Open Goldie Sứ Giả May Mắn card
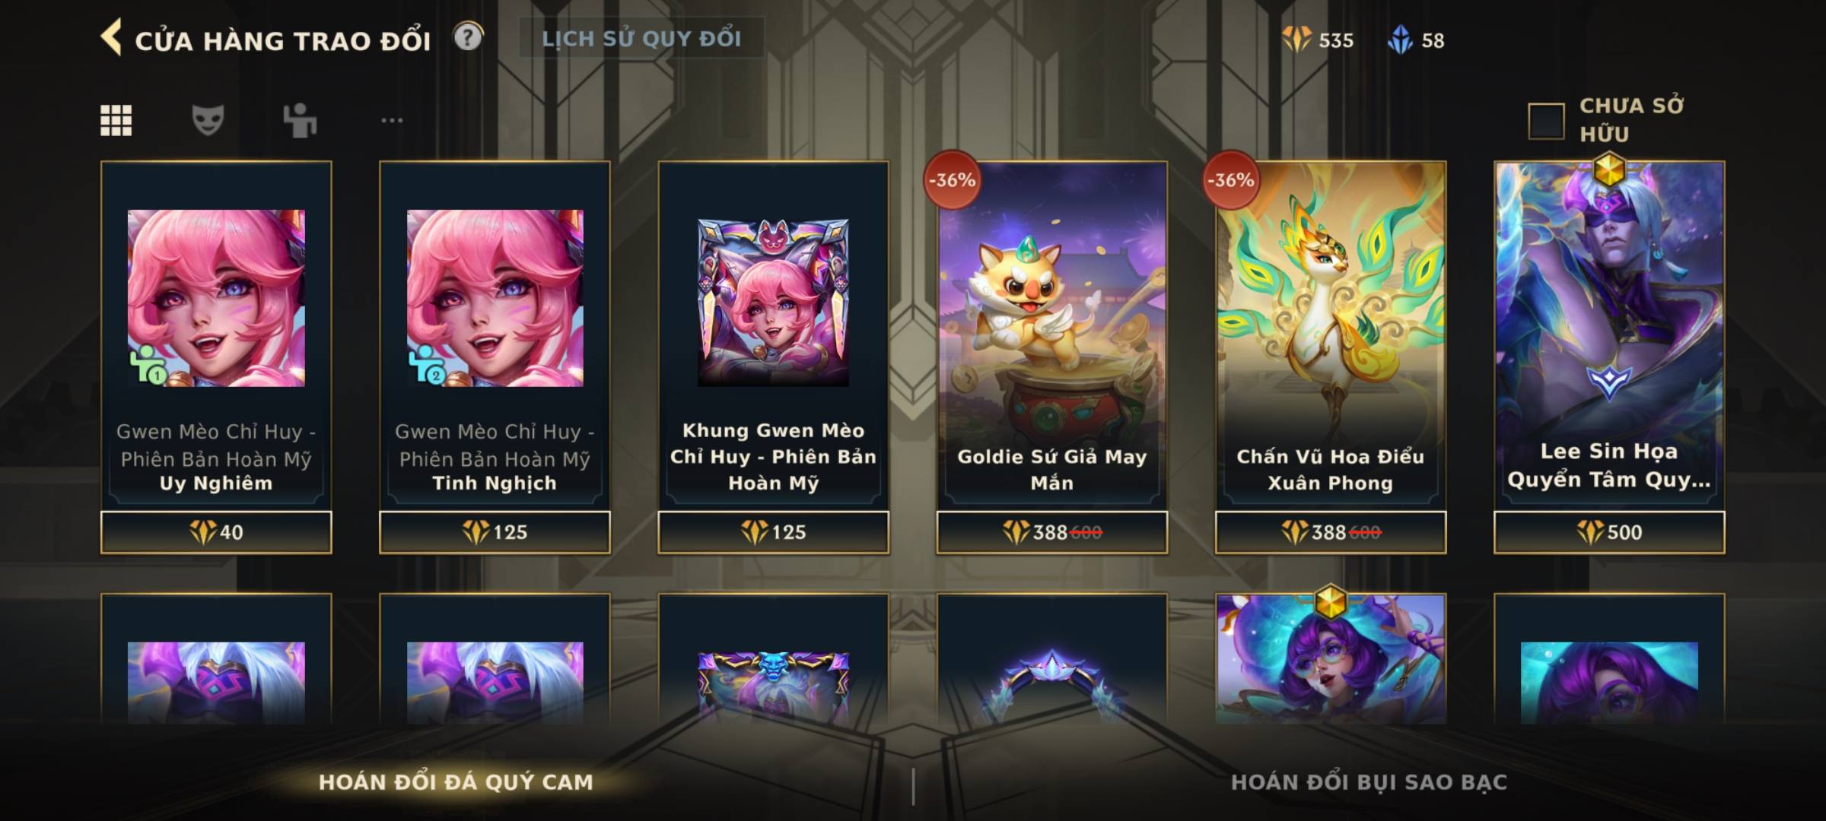This screenshot has width=1826, height=821. 1051,335
